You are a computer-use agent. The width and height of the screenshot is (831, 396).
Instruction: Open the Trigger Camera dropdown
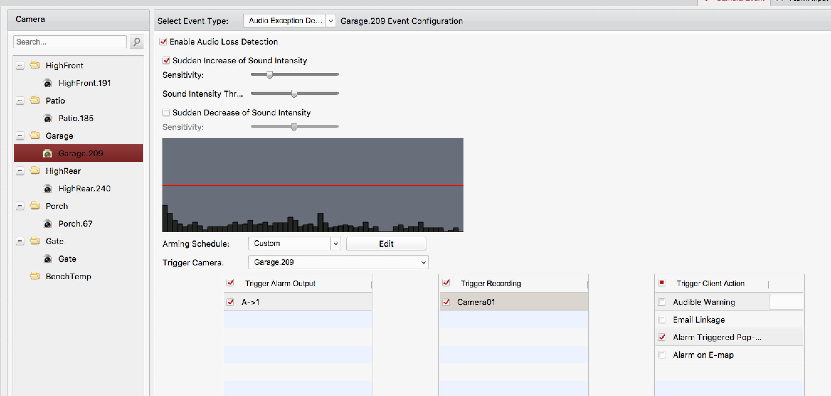click(x=423, y=262)
